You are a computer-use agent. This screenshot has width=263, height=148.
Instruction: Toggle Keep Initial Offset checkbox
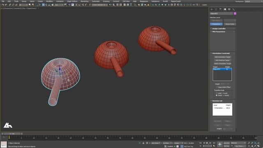coord(217,87)
